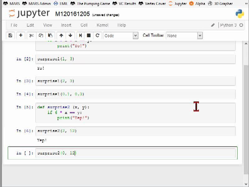Screen dimensions: 249x187
Task: Click the Jupyter logo
Action: click(x=29, y=13)
